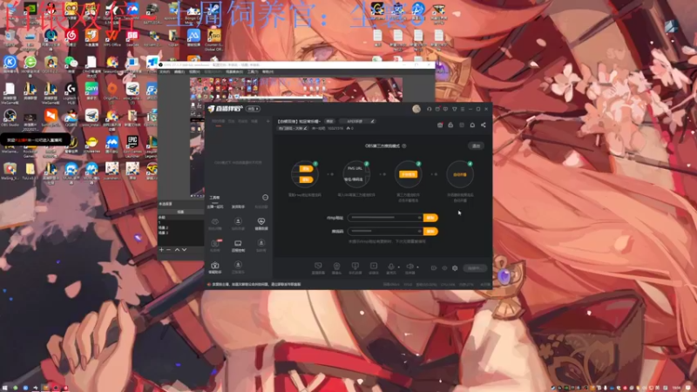Image resolution: width=697 pixels, height=392 pixels.
Task: Click monitor-shaped tool in toolbox
Action: coord(238,245)
